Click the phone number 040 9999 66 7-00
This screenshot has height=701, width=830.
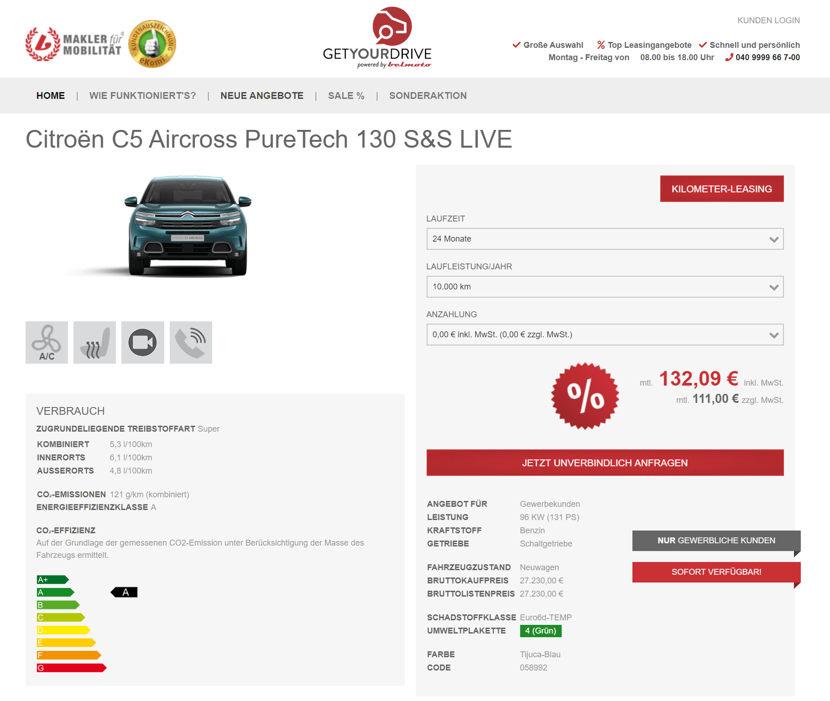tap(767, 57)
